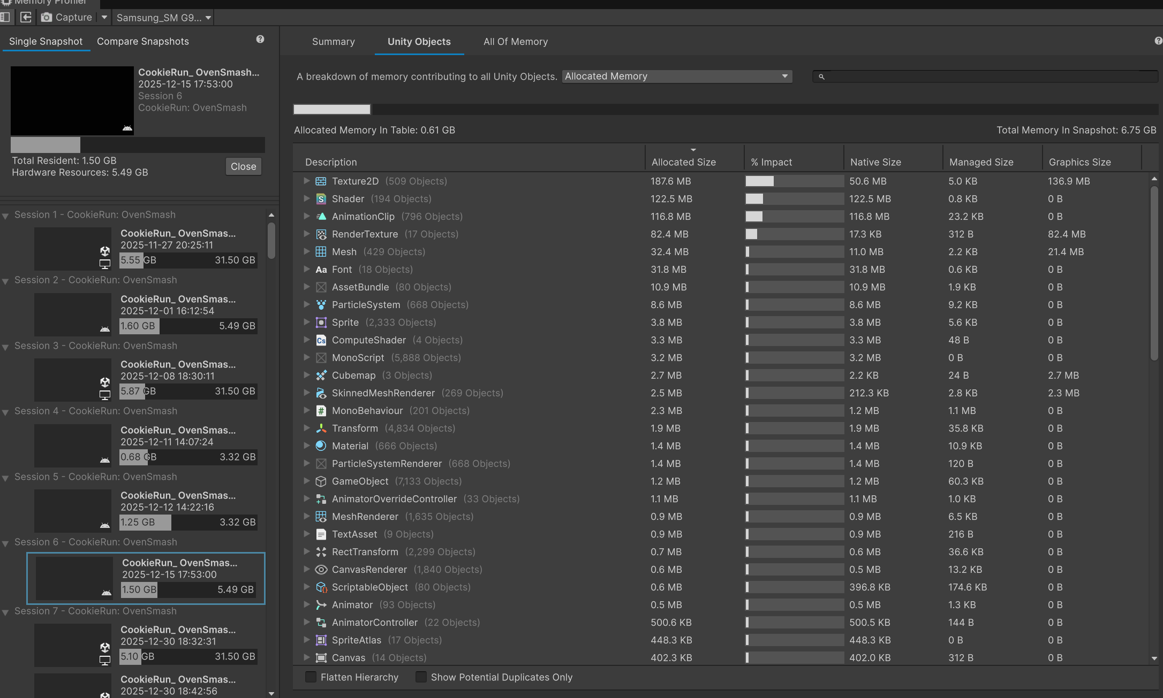Enable the Flatten Hierarchy checkbox

pos(311,677)
